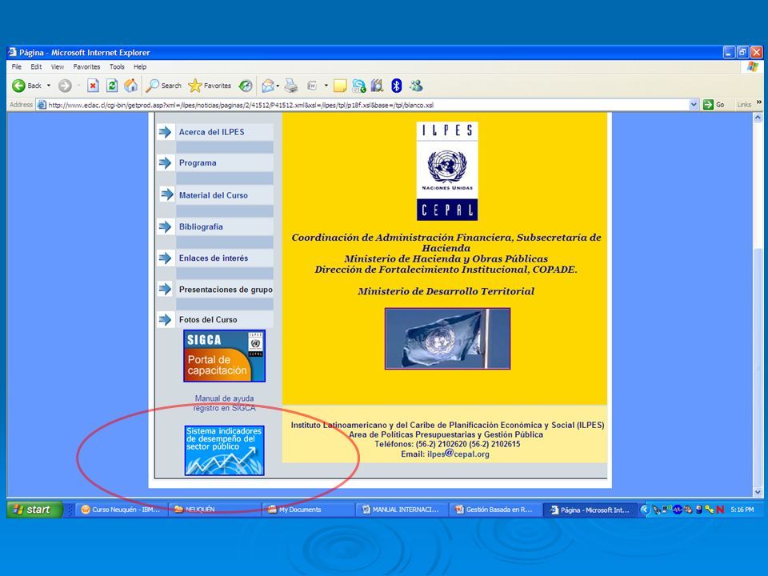Open the Mail toolbar icon
The image size is (768, 576).
[x=267, y=86]
